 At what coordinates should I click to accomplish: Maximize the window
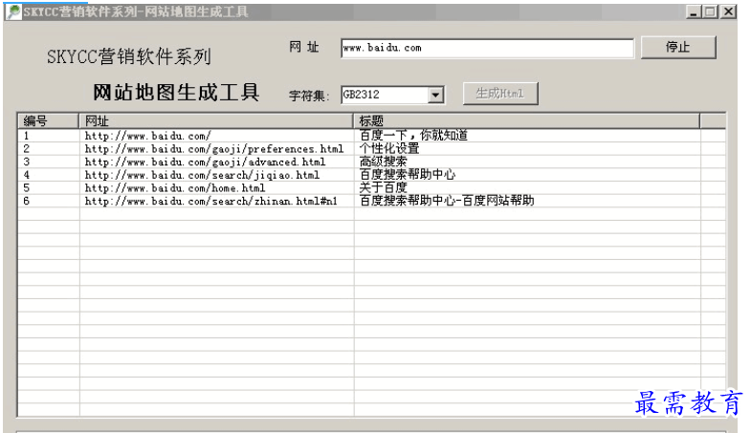(710, 11)
